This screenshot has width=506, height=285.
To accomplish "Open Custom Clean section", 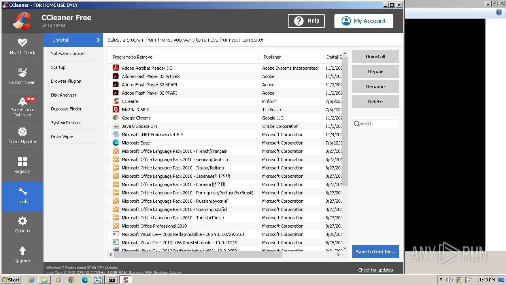I will tap(23, 77).
